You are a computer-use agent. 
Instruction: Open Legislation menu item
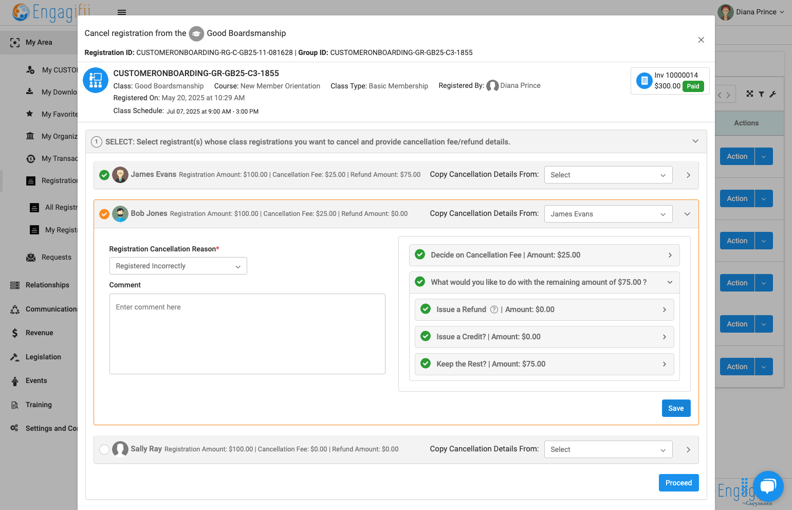[43, 357]
